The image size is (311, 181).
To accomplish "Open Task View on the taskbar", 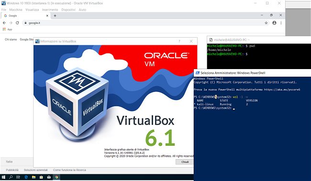I will (18, 177).
